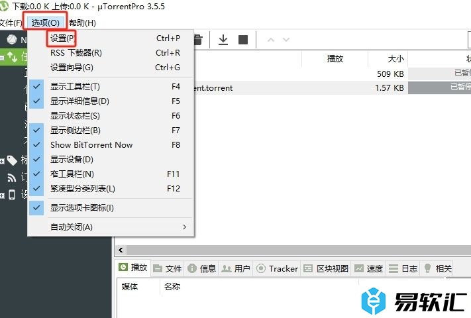The image size is (471, 318).
Task: Click the tag icon in sidebar
Action: (x=12, y=160)
